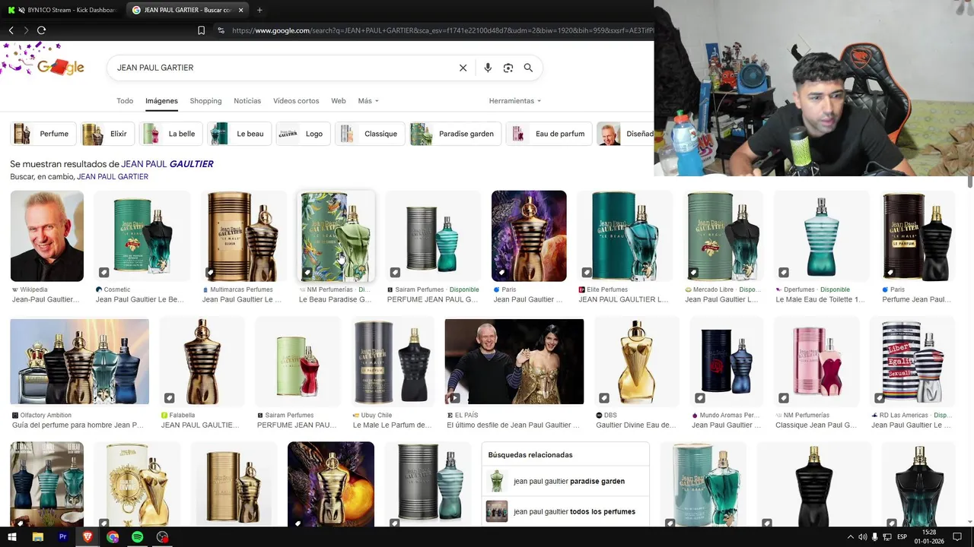Open a new browser tab

[x=259, y=10]
